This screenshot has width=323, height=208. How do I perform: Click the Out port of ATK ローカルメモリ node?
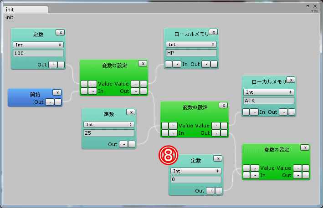point(292,112)
